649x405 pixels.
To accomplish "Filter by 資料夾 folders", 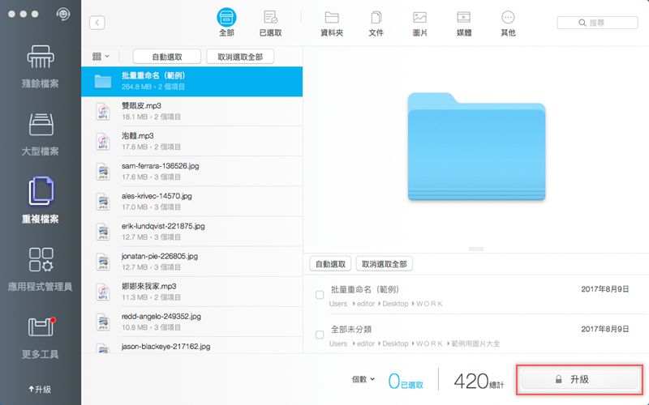I will 332,23.
